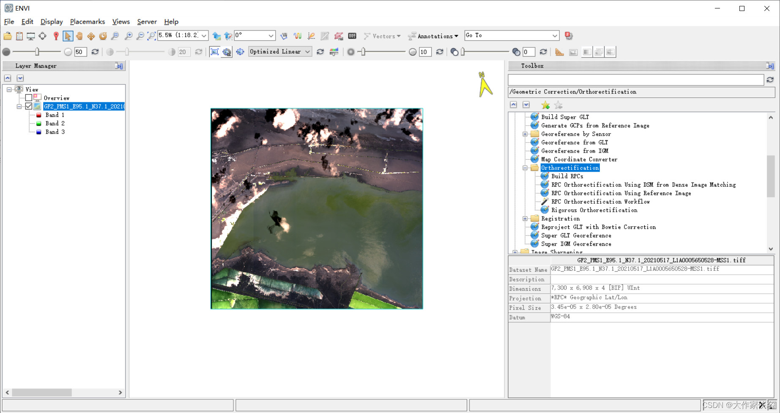Image resolution: width=780 pixels, height=413 pixels.
Task: Choose the Pan hand tool
Action: [79, 36]
